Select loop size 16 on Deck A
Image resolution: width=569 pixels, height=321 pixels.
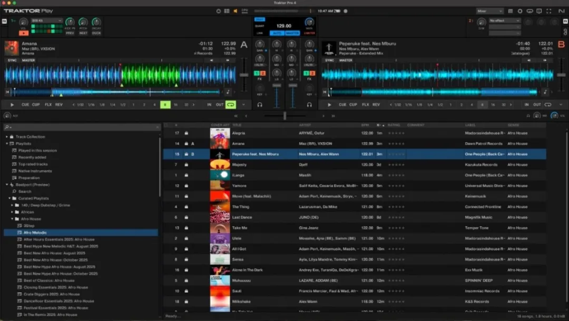coord(175,105)
